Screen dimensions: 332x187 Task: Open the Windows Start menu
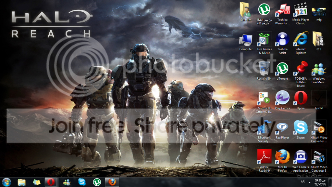click(6, 182)
